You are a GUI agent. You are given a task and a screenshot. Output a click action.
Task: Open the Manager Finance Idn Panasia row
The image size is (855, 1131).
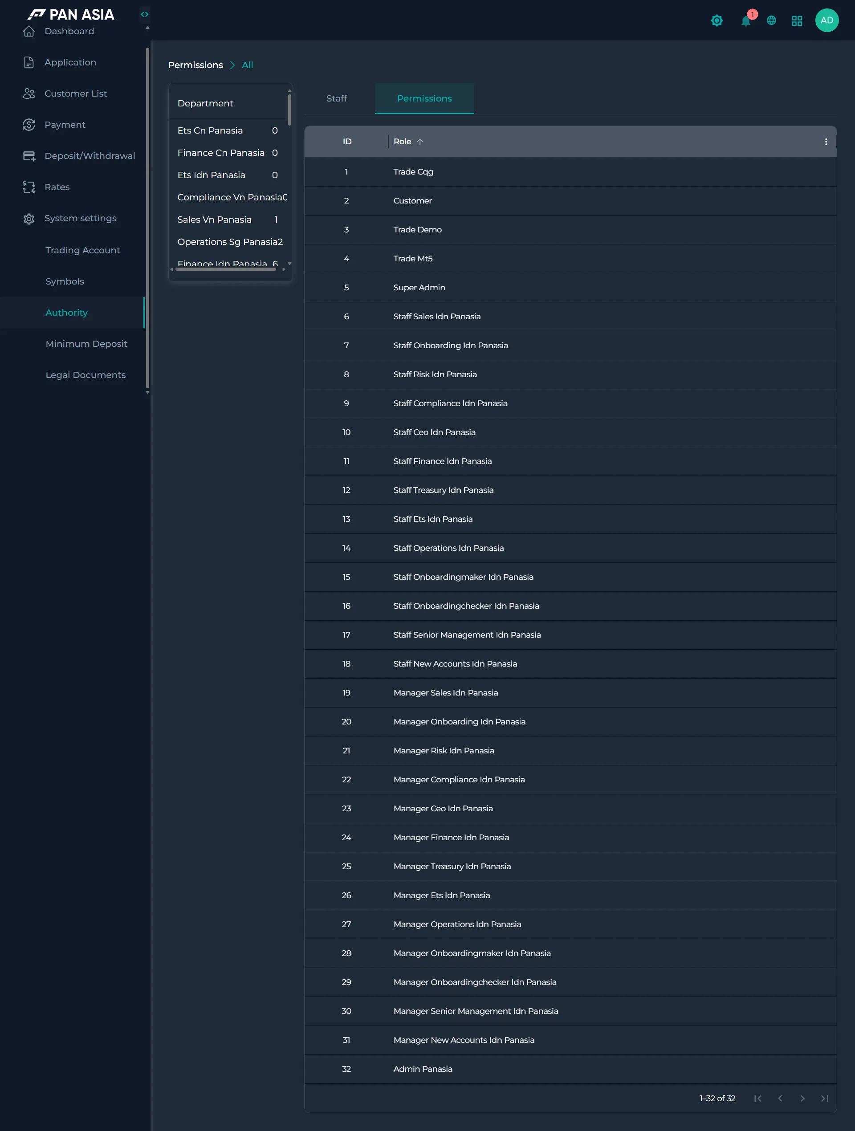(570, 838)
